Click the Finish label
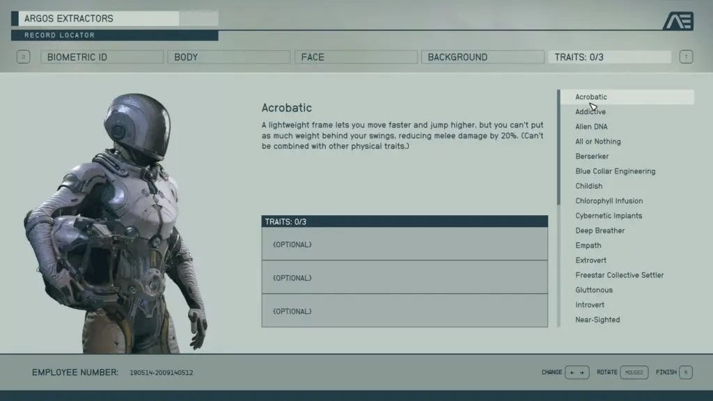713x401 pixels. click(x=666, y=372)
